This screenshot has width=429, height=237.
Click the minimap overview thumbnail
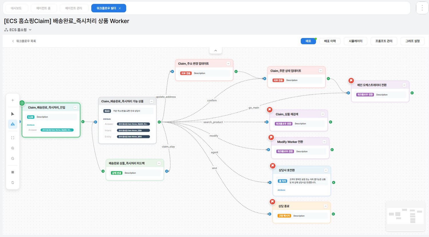tap(405, 216)
